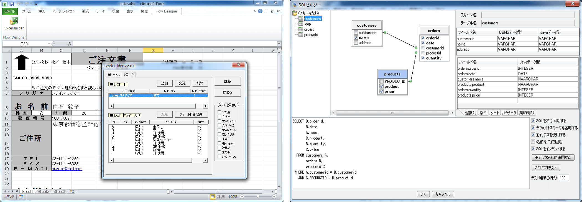
Task: Click the schema folder icon in SQL tree
Action: coord(295,13)
